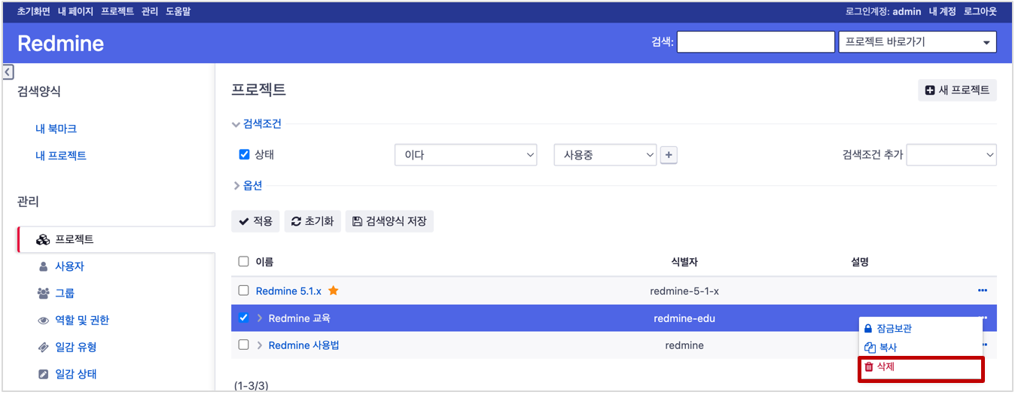Click the redmine-5-1-x identifier cell
This screenshot has height=395, width=1015.
pyautogui.click(x=684, y=290)
